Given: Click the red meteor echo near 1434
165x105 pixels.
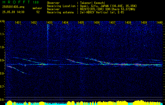Looking at the screenshot, I should [x=71, y=60].
